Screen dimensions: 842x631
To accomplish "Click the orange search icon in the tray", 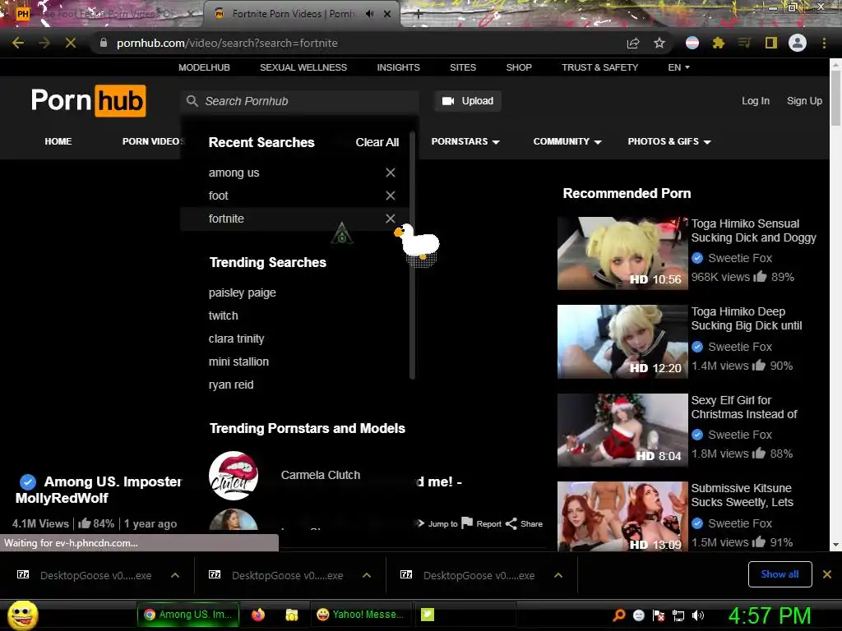I will 619,615.
